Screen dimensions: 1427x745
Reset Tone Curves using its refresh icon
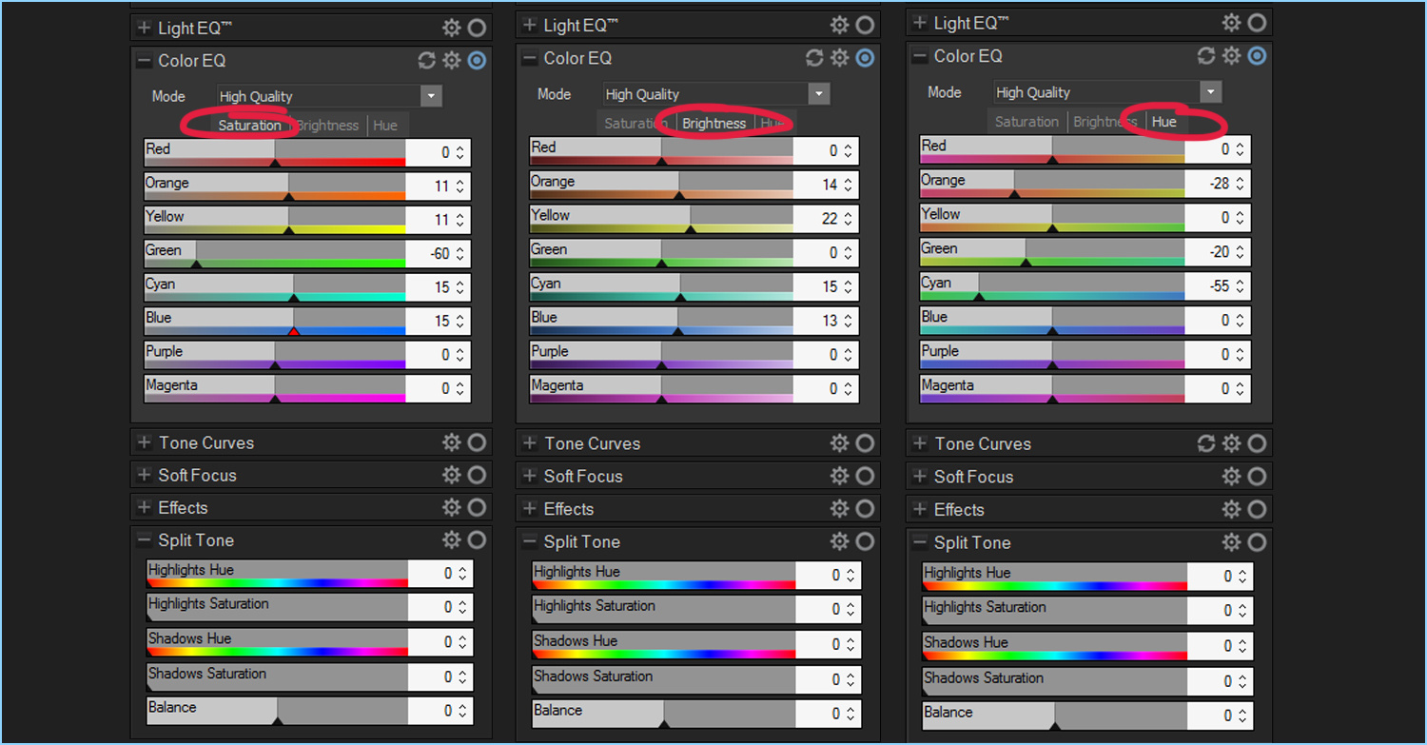pos(1206,443)
